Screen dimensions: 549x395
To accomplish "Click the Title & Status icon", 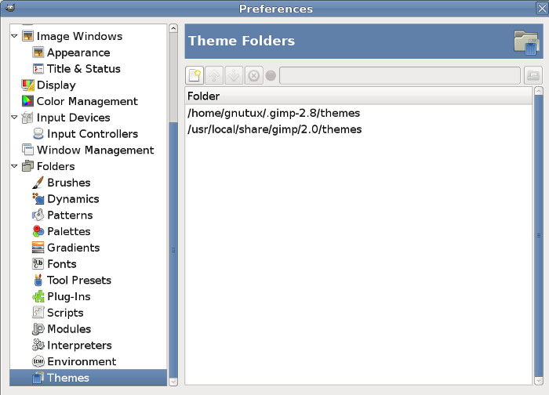I will [x=38, y=68].
